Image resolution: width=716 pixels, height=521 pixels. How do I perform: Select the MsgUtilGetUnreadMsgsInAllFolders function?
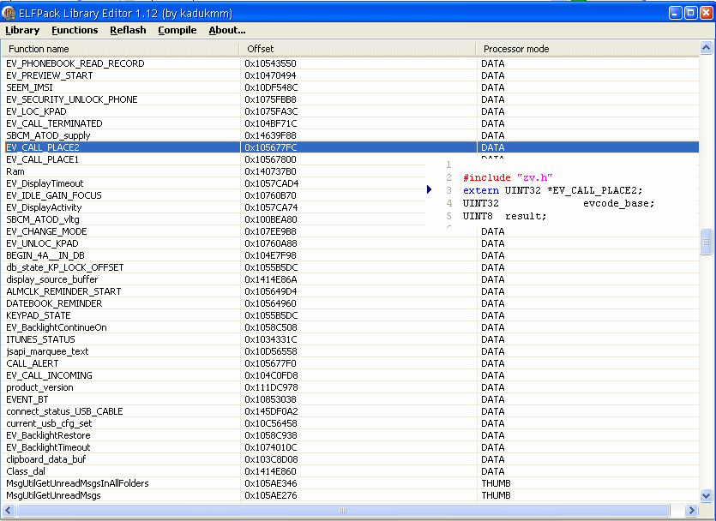[350, 483]
